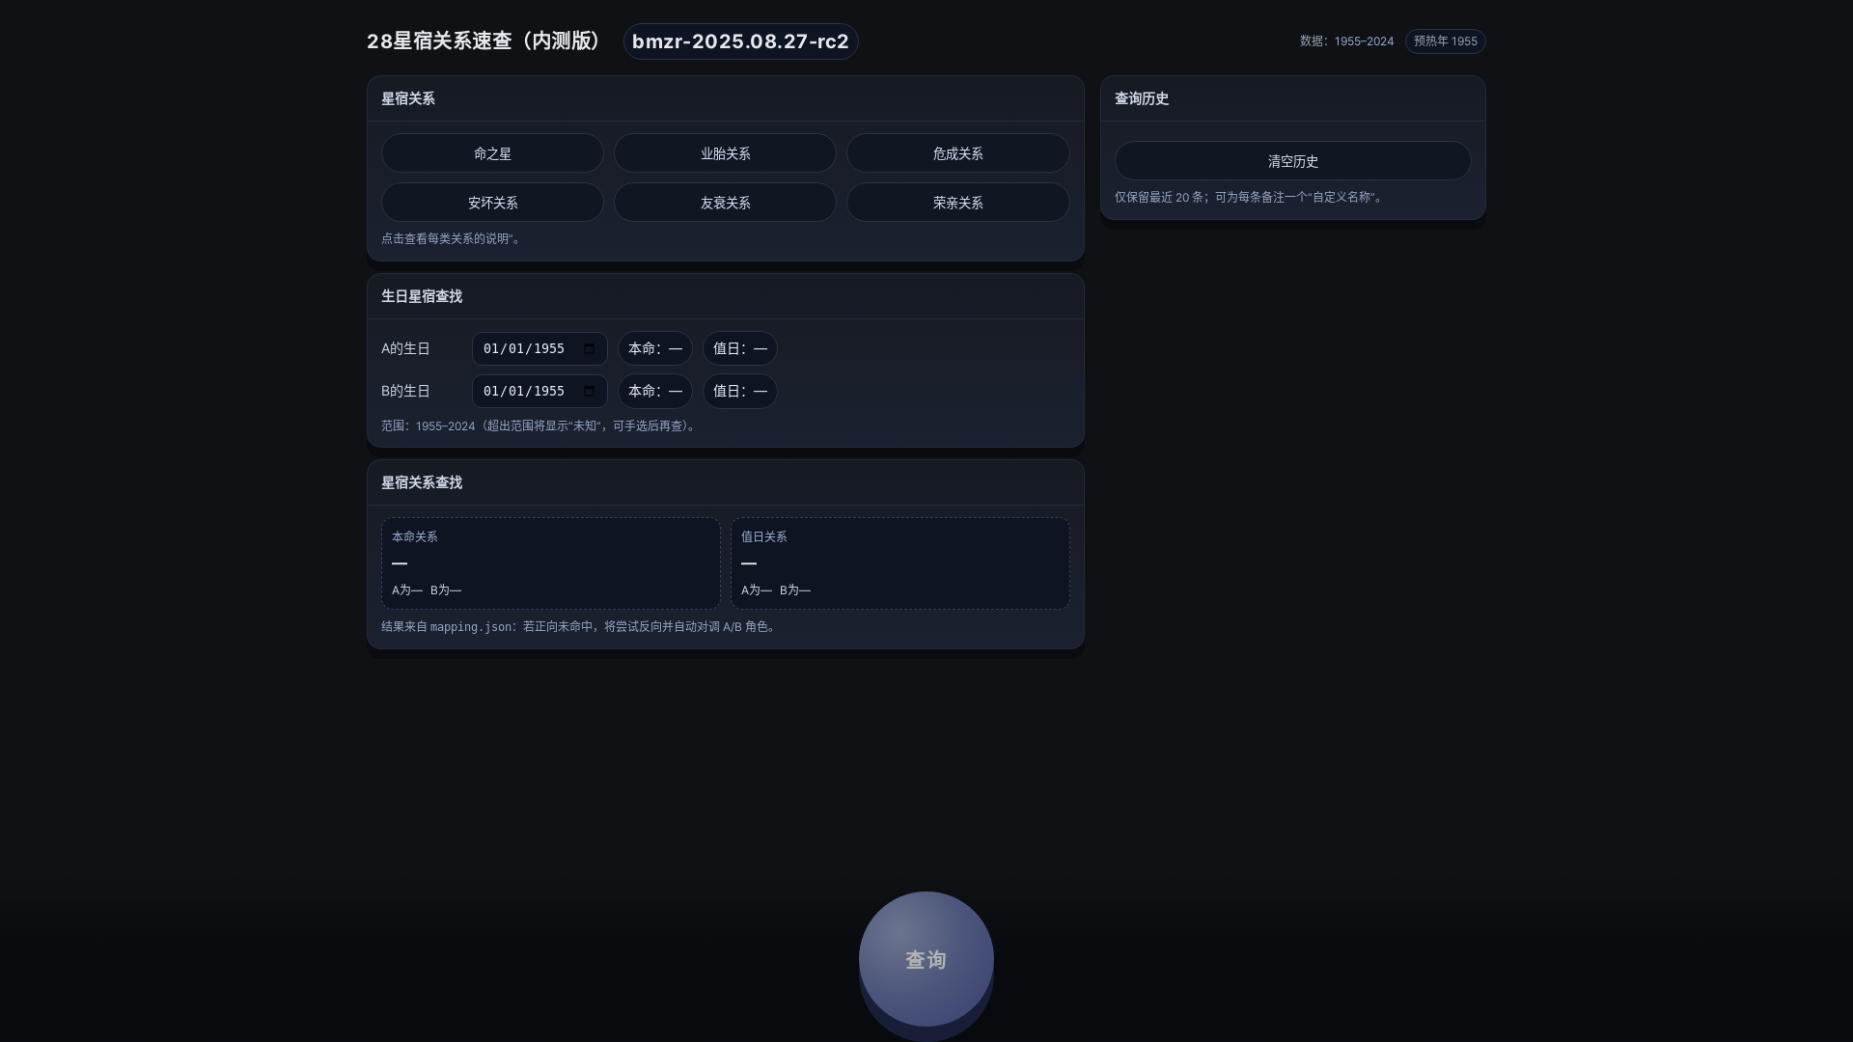Image resolution: width=1853 pixels, height=1042 pixels.
Task: Focus the B的生日 date field
Action: coord(539,391)
